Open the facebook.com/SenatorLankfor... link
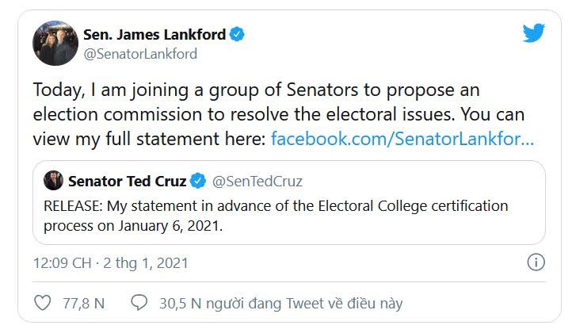 click(402, 139)
